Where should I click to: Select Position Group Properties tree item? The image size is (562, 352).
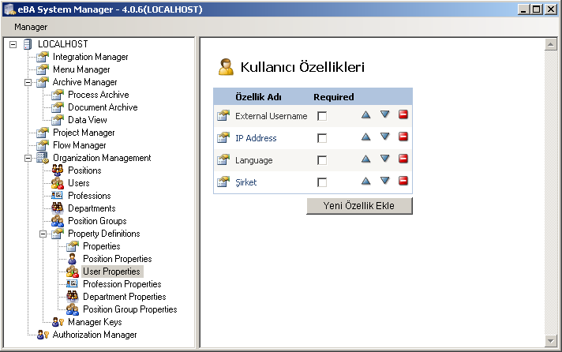tap(129, 309)
